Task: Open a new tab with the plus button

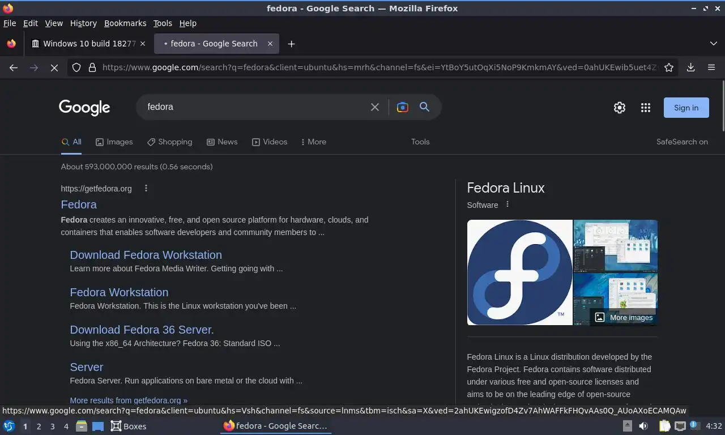Action: pyautogui.click(x=291, y=44)
